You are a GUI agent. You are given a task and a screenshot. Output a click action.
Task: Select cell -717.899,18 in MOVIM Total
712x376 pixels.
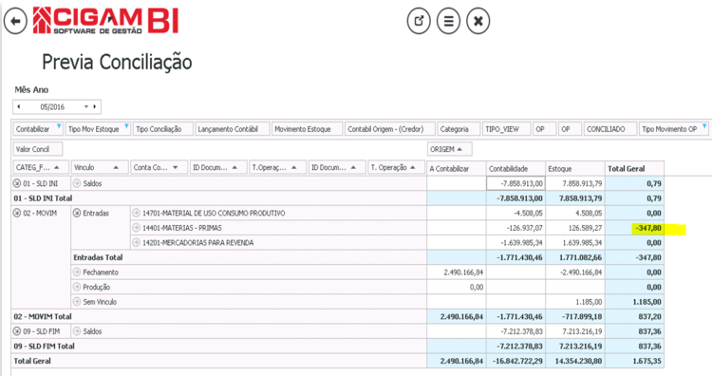tap(575, 316)
